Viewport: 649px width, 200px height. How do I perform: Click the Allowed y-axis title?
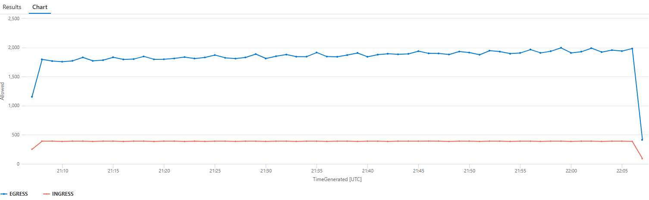pyautogui.click(x=3, y=91)
